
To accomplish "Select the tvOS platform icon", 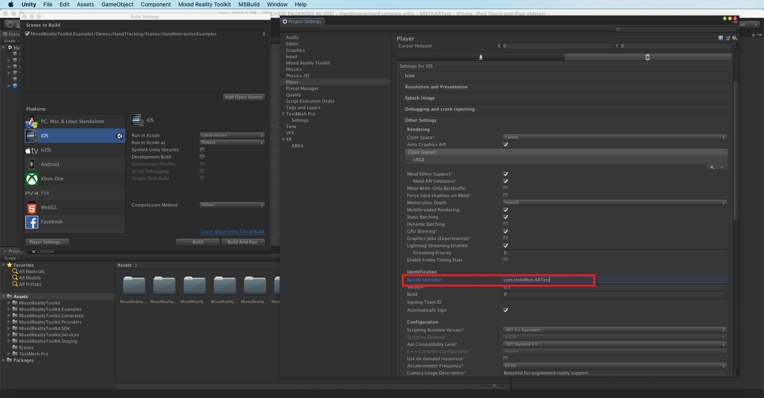I will pyautogui.click(x=32, y=150).
